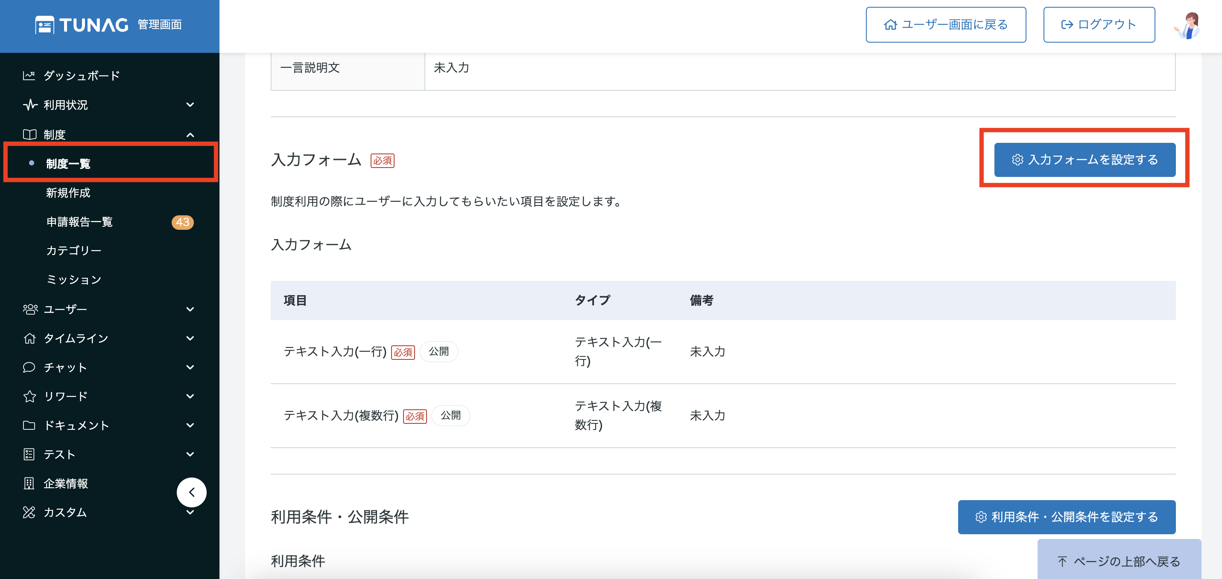Click 必須 badge next to 入力フォーム heading

tap(382, 161)
